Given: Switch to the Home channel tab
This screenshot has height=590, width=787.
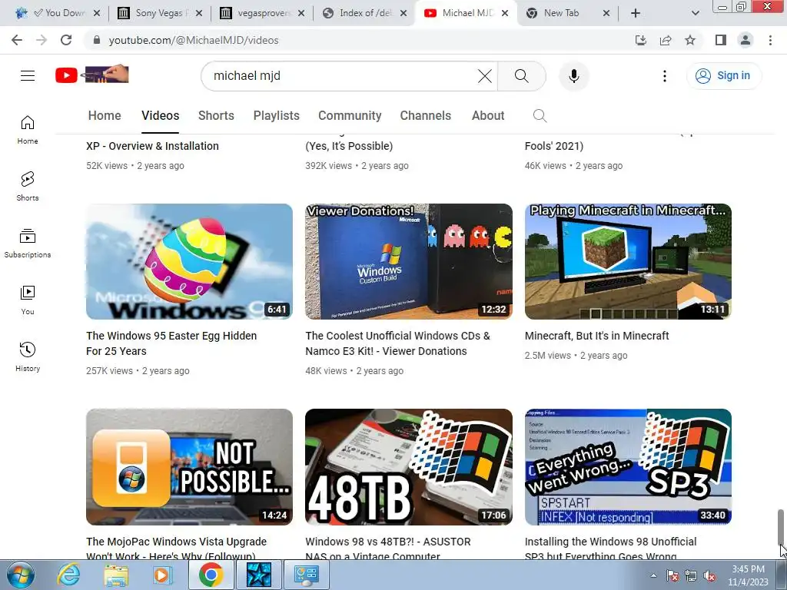Looking at the screenshot, I should click(x=105, y=116).
